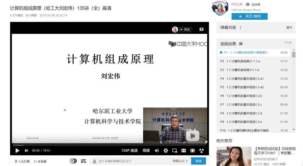Open danmaku list three-dot menu
The image size is (303, 166).
pos(240,27)
